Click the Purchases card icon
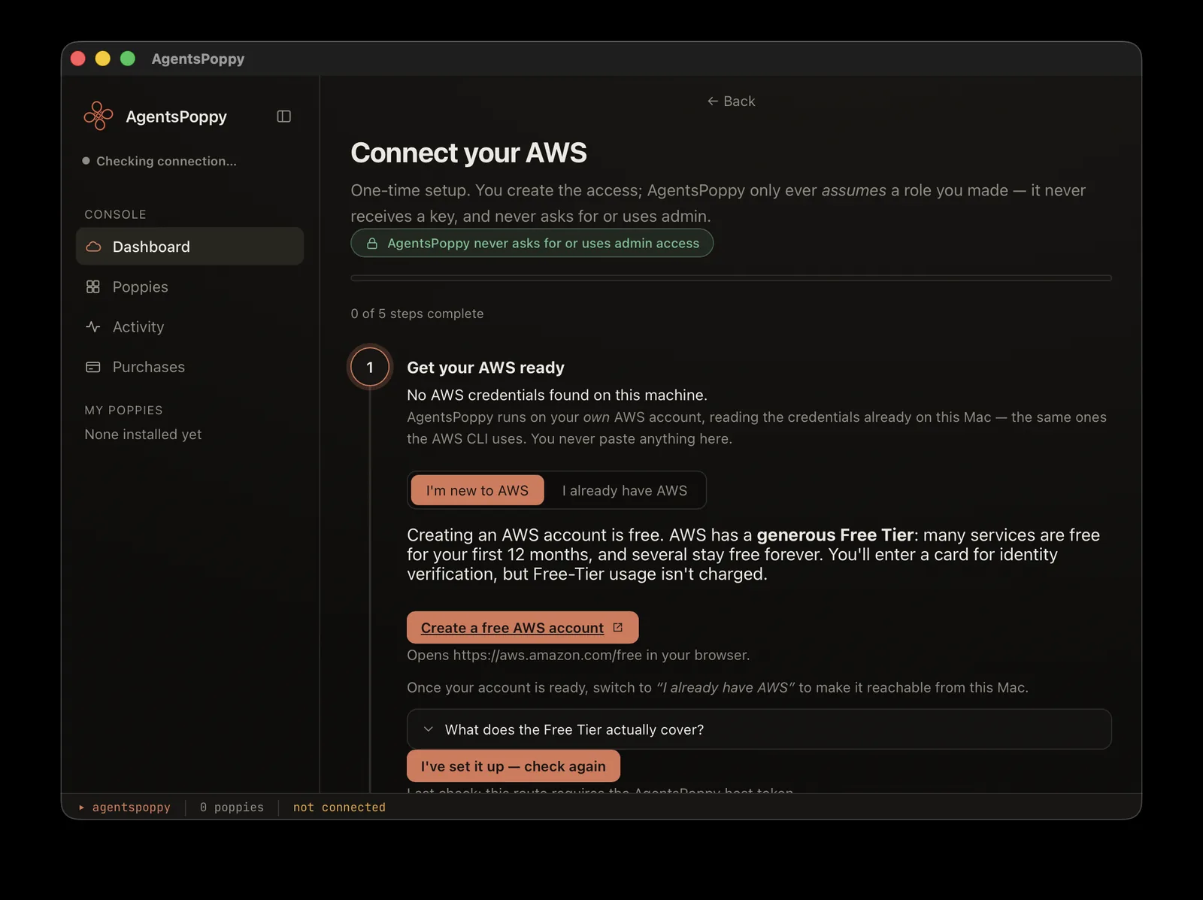The height and width of the screenshot is (900, 1203). (x=93, y=367)
